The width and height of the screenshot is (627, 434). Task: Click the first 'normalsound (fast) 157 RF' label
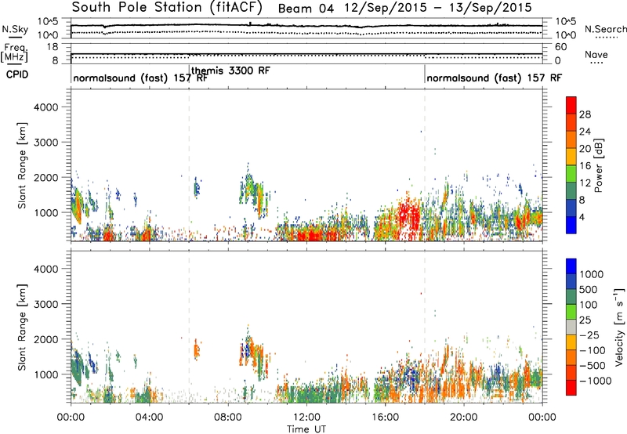point(140,78)
